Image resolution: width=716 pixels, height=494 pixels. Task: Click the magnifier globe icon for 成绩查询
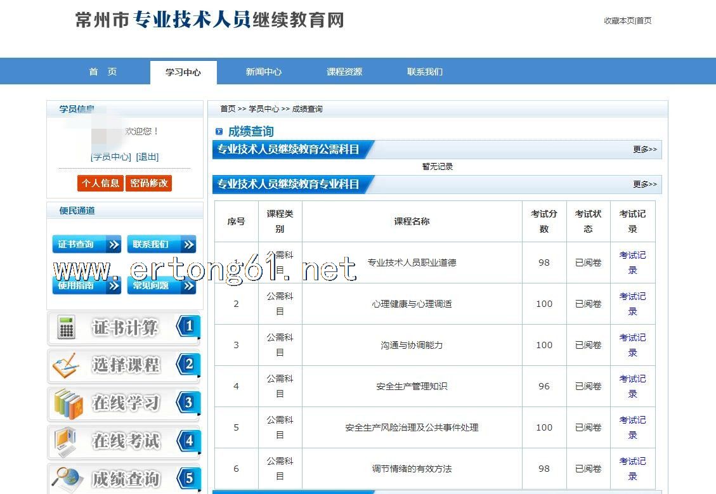(x=67, y=478)
